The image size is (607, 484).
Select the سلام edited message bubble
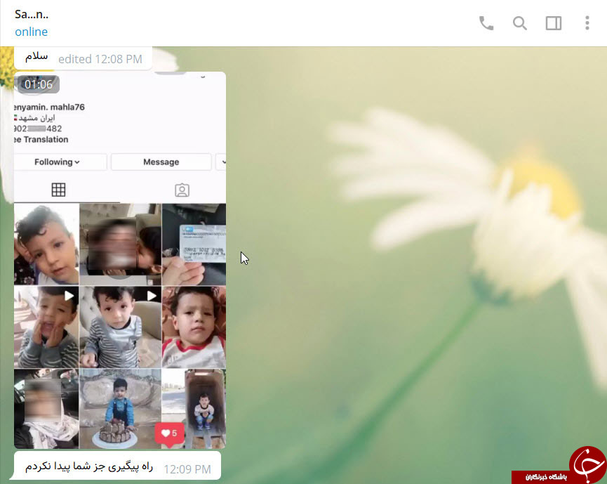(83, 58)
